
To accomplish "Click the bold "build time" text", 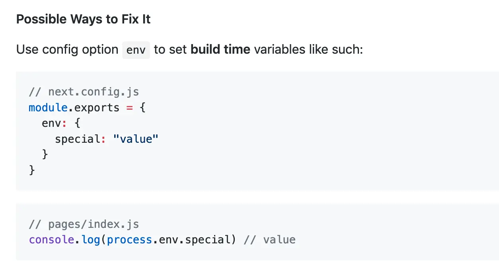I will coord(220,50).
